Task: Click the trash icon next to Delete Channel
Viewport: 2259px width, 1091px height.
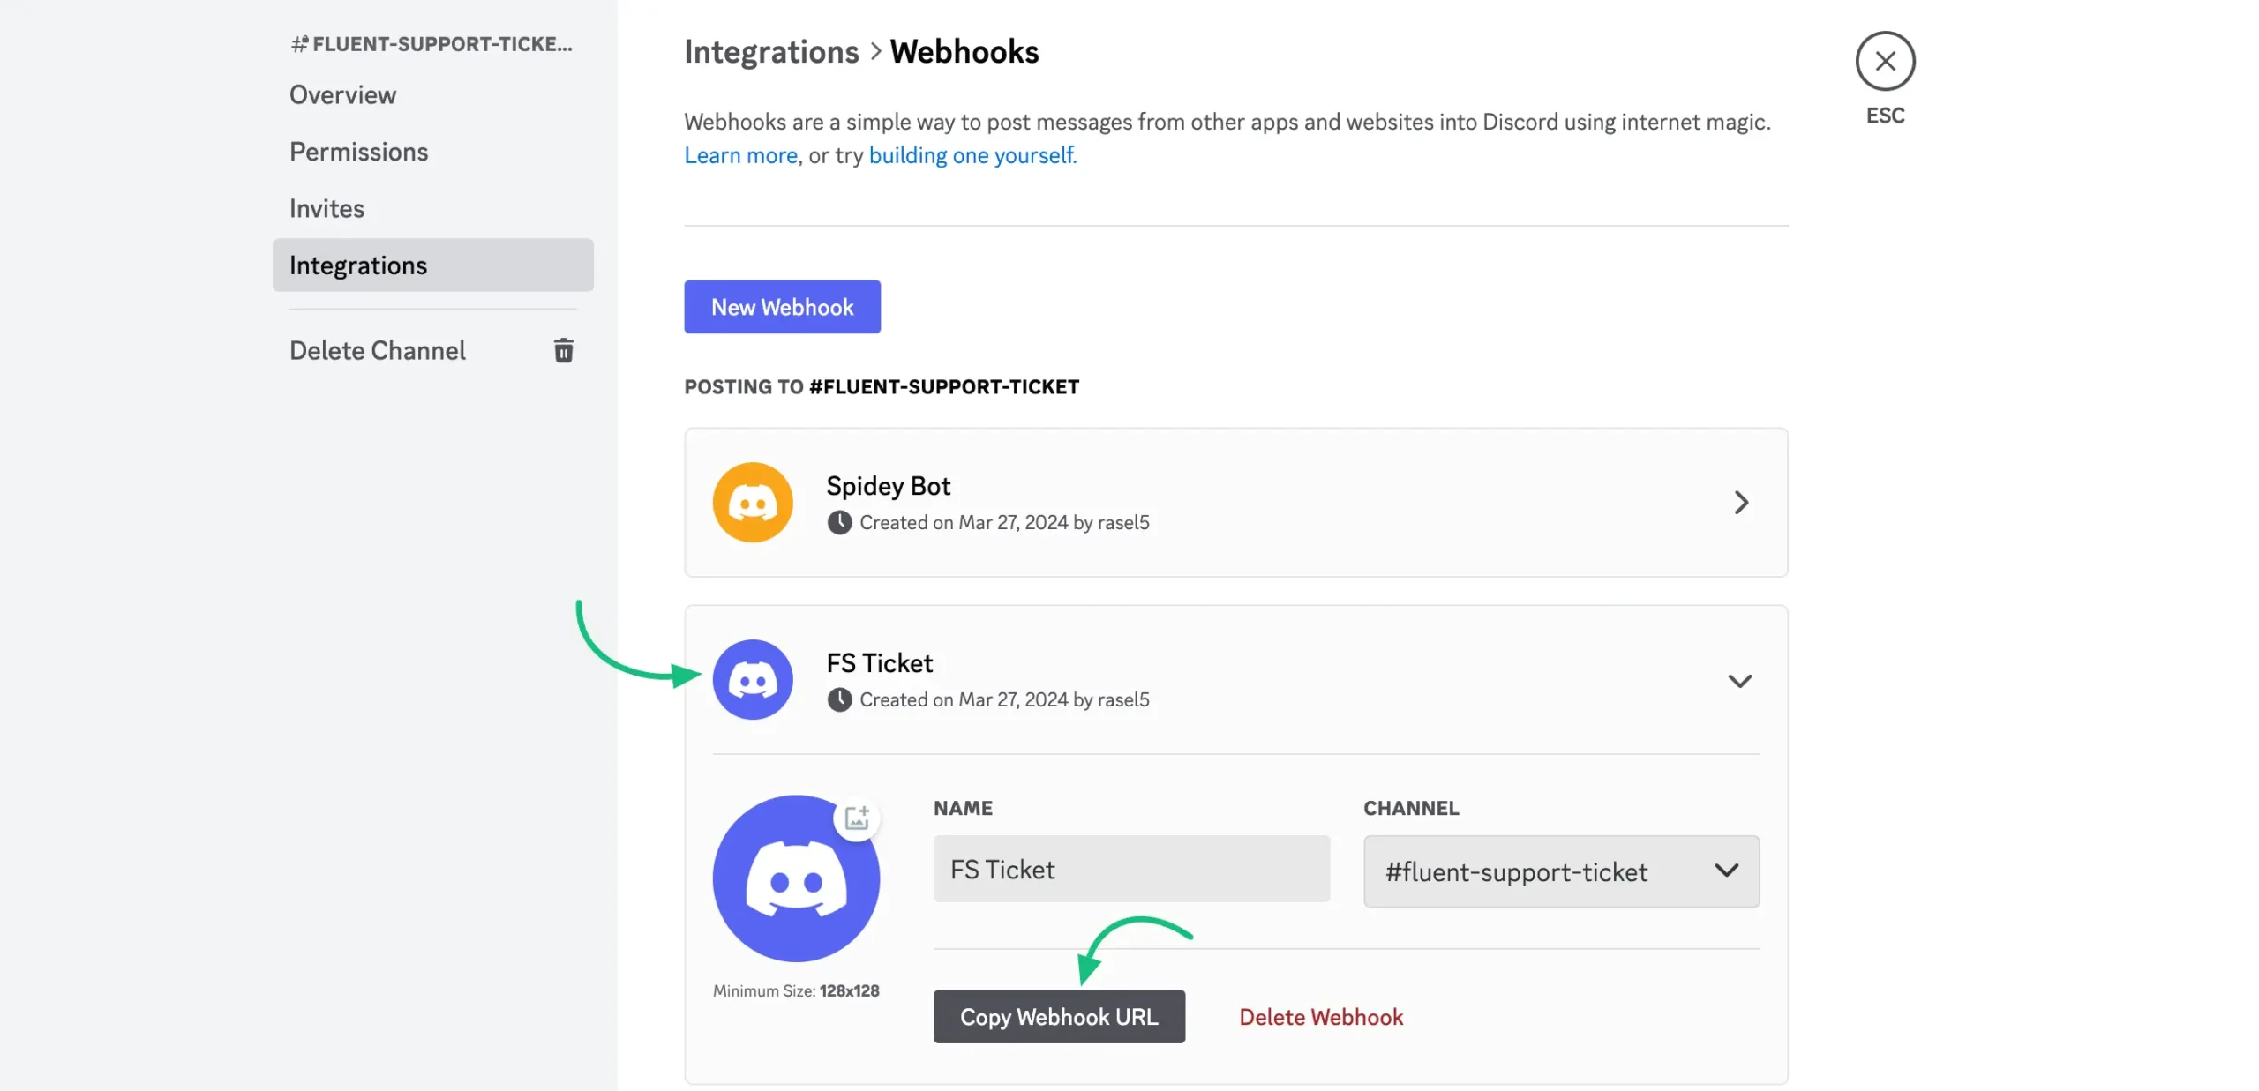Action: click(x=564, y=350)
